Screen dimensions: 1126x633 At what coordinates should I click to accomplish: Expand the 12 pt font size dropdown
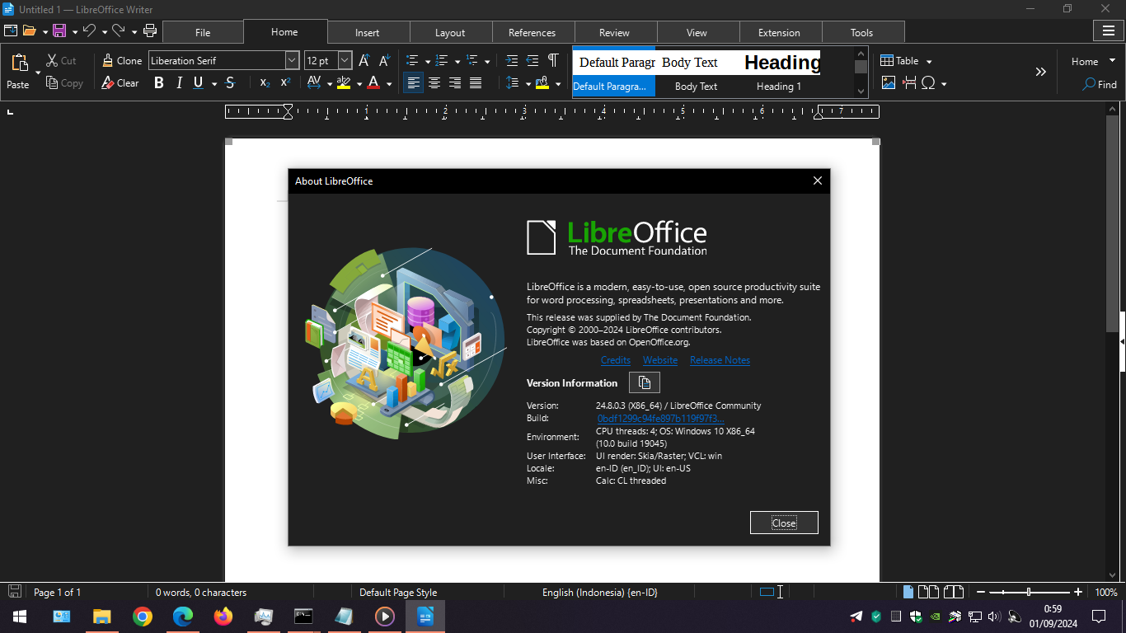(x=345, y=60)
